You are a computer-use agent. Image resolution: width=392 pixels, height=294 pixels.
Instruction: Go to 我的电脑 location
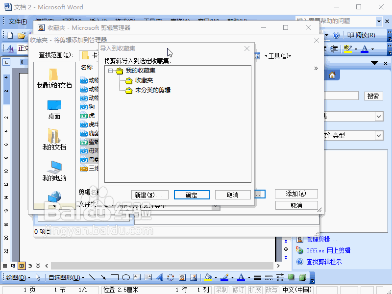click(54, 171)
